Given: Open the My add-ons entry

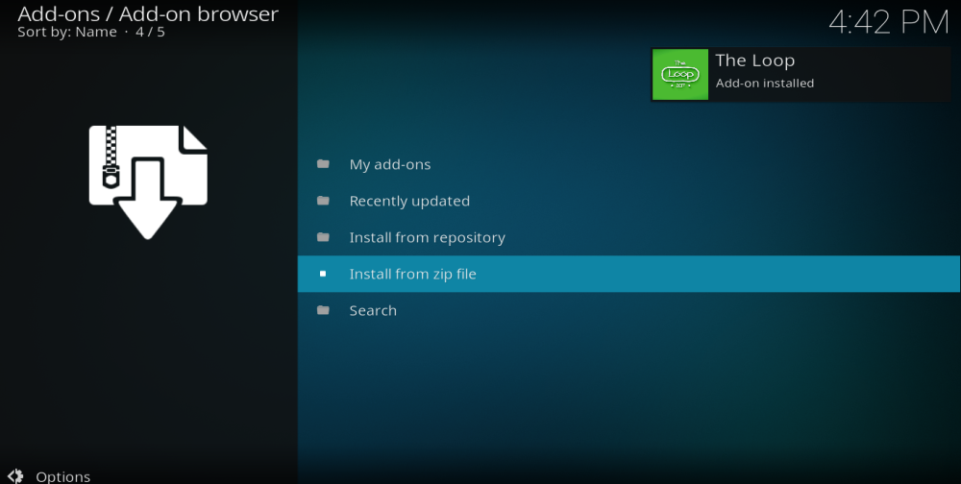Looking at the screenshot, I should (x=628, y=164).
